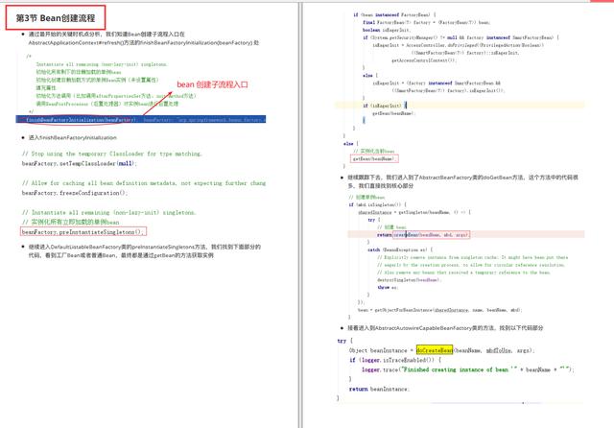Click the code line "if (logger.isTraceEnabled()) {"
Screen dimensions: 614x428
pyautogui.click(x=395, y=360)
